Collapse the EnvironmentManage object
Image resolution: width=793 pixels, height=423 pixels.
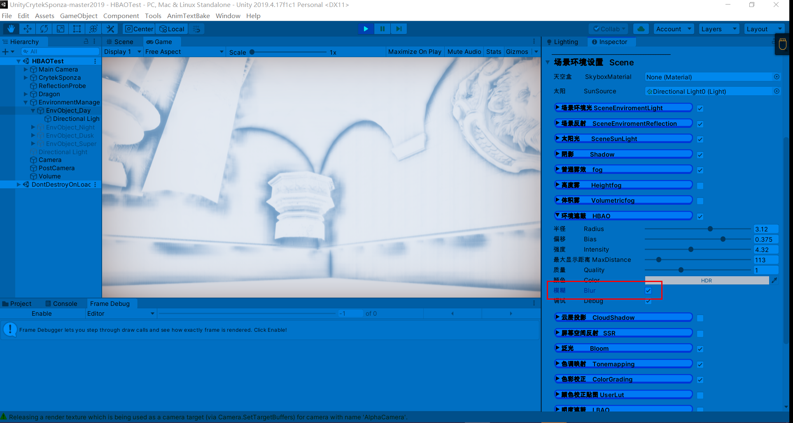click(x=26, y=102)
